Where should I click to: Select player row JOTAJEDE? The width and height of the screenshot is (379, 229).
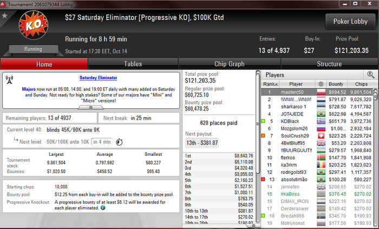coord(317,114)
